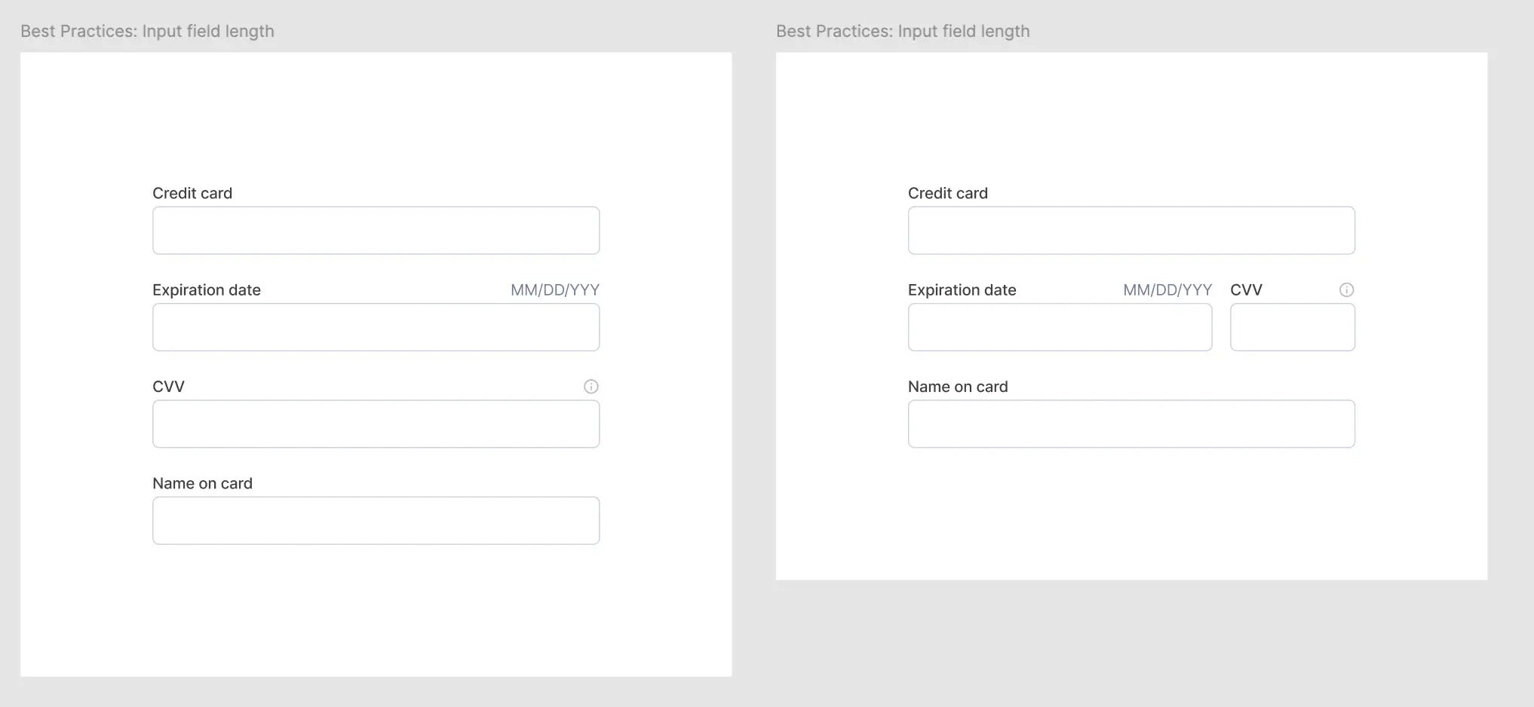The height and width of the screenshot is (707, 1534).
Task: Click the 'Expiration date' label in right form
Action: [x=962, y=290]
